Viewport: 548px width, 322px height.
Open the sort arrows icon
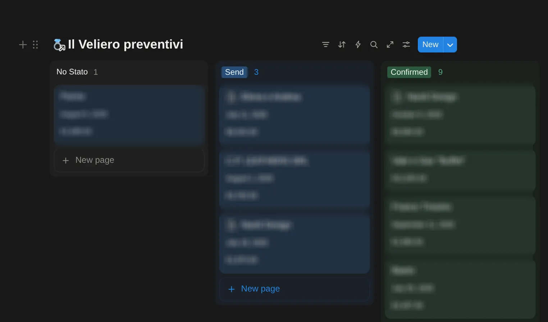[x=342, y=45]
